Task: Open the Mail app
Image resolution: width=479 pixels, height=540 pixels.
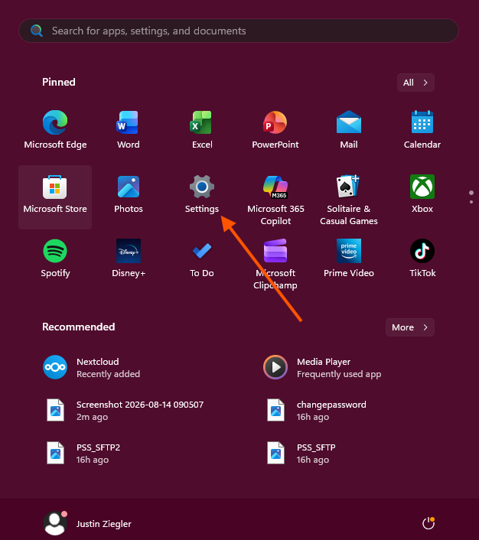Action: pyautogui.click(x=349, y=129)
